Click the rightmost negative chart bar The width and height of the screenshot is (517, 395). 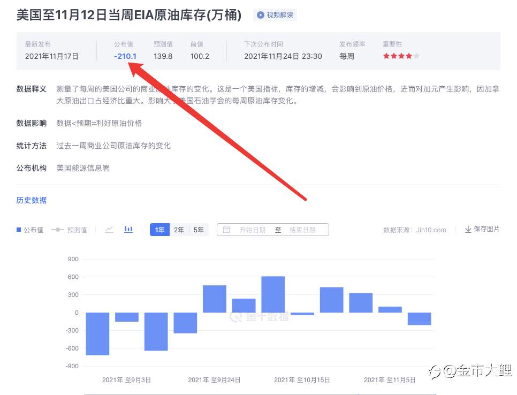click(x=420, y=319)
